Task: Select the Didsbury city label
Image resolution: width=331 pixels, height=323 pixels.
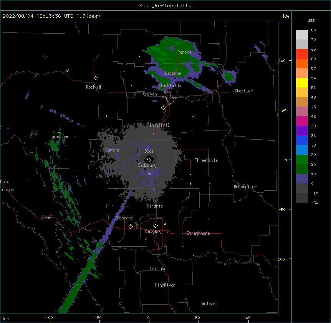Action: pyautogui.click(x=147, y=165)
